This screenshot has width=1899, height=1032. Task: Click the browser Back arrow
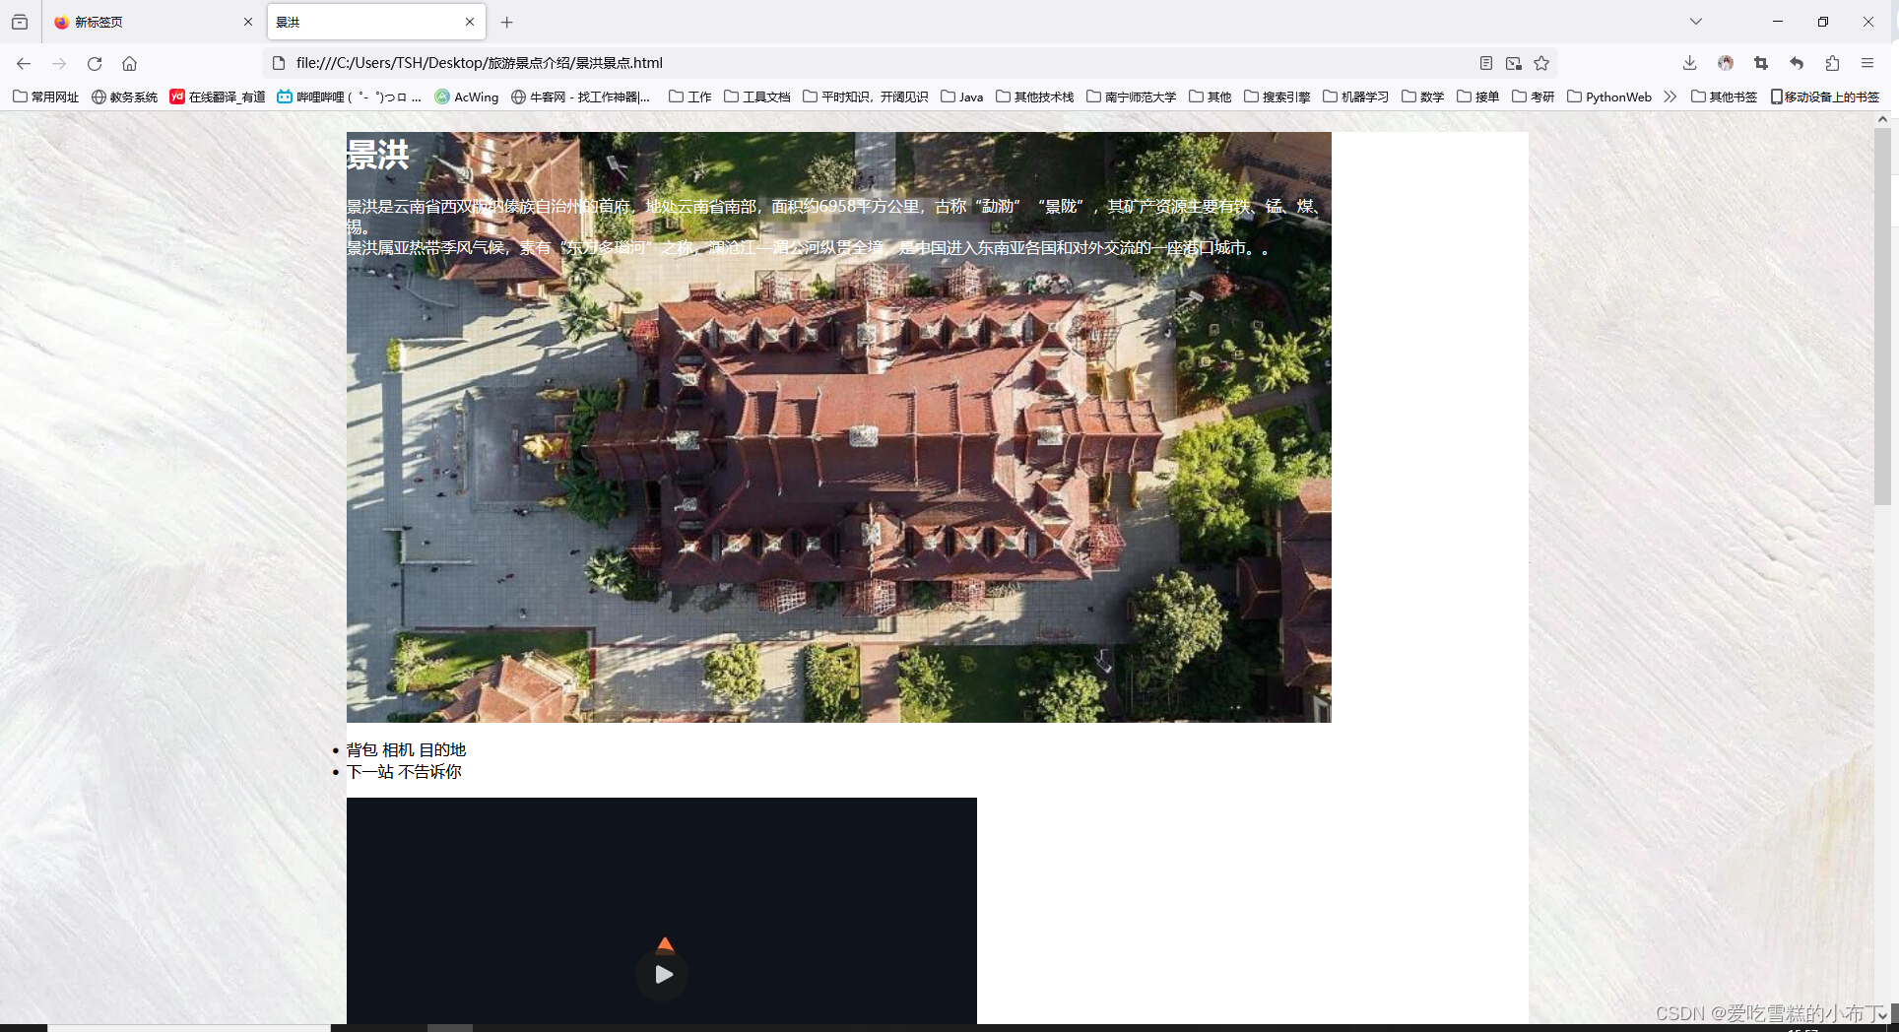(x=24, y=63)
